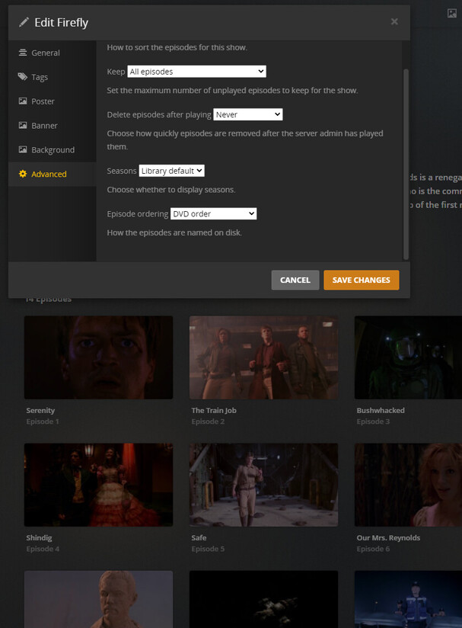
Task: Expand the Seasons Library default dropdown
Action: click(x=171, y=171)
